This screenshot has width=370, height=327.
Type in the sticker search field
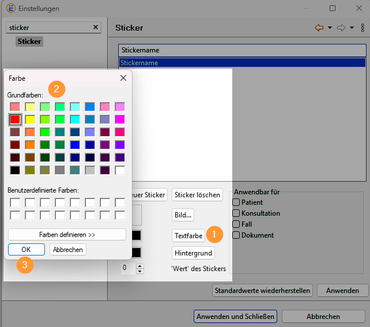point(49,27)
